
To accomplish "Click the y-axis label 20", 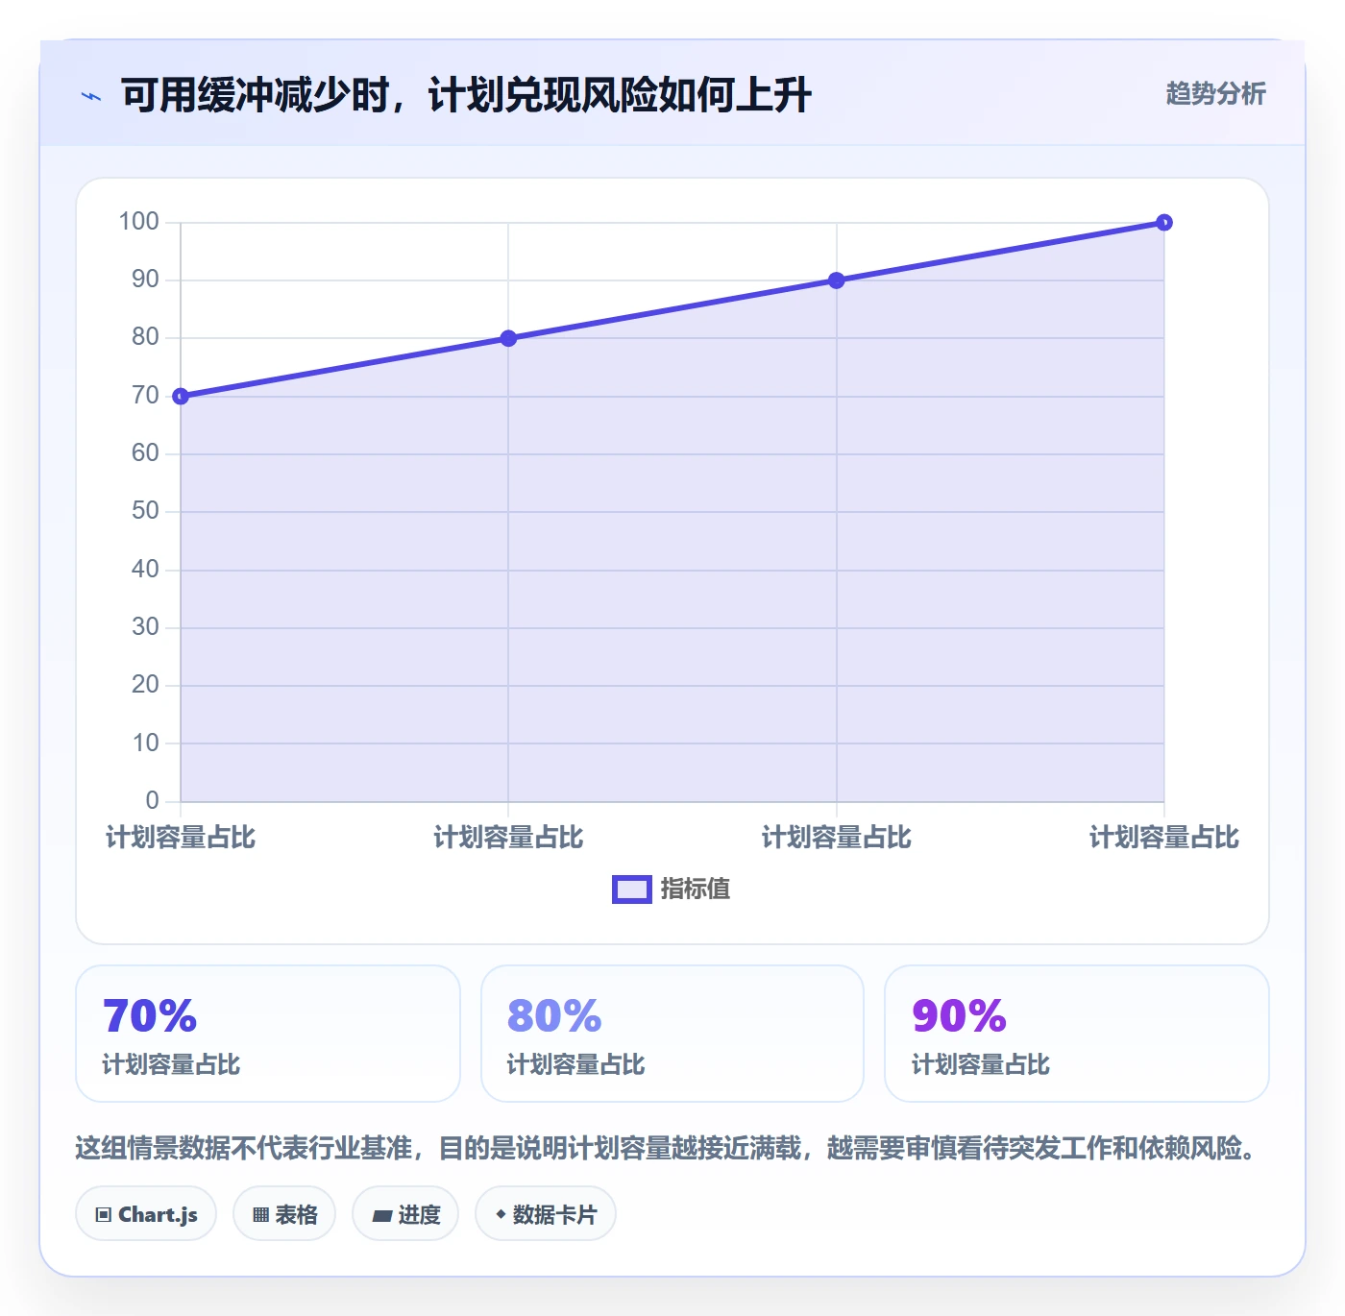I will [145, 684].
